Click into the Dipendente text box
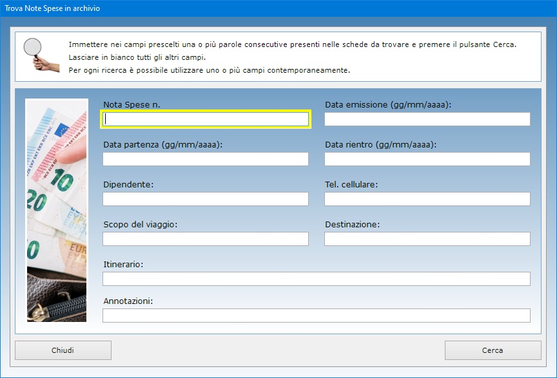Screen dimensions: 557x378 pyautogui.click(x=206, y=199)
